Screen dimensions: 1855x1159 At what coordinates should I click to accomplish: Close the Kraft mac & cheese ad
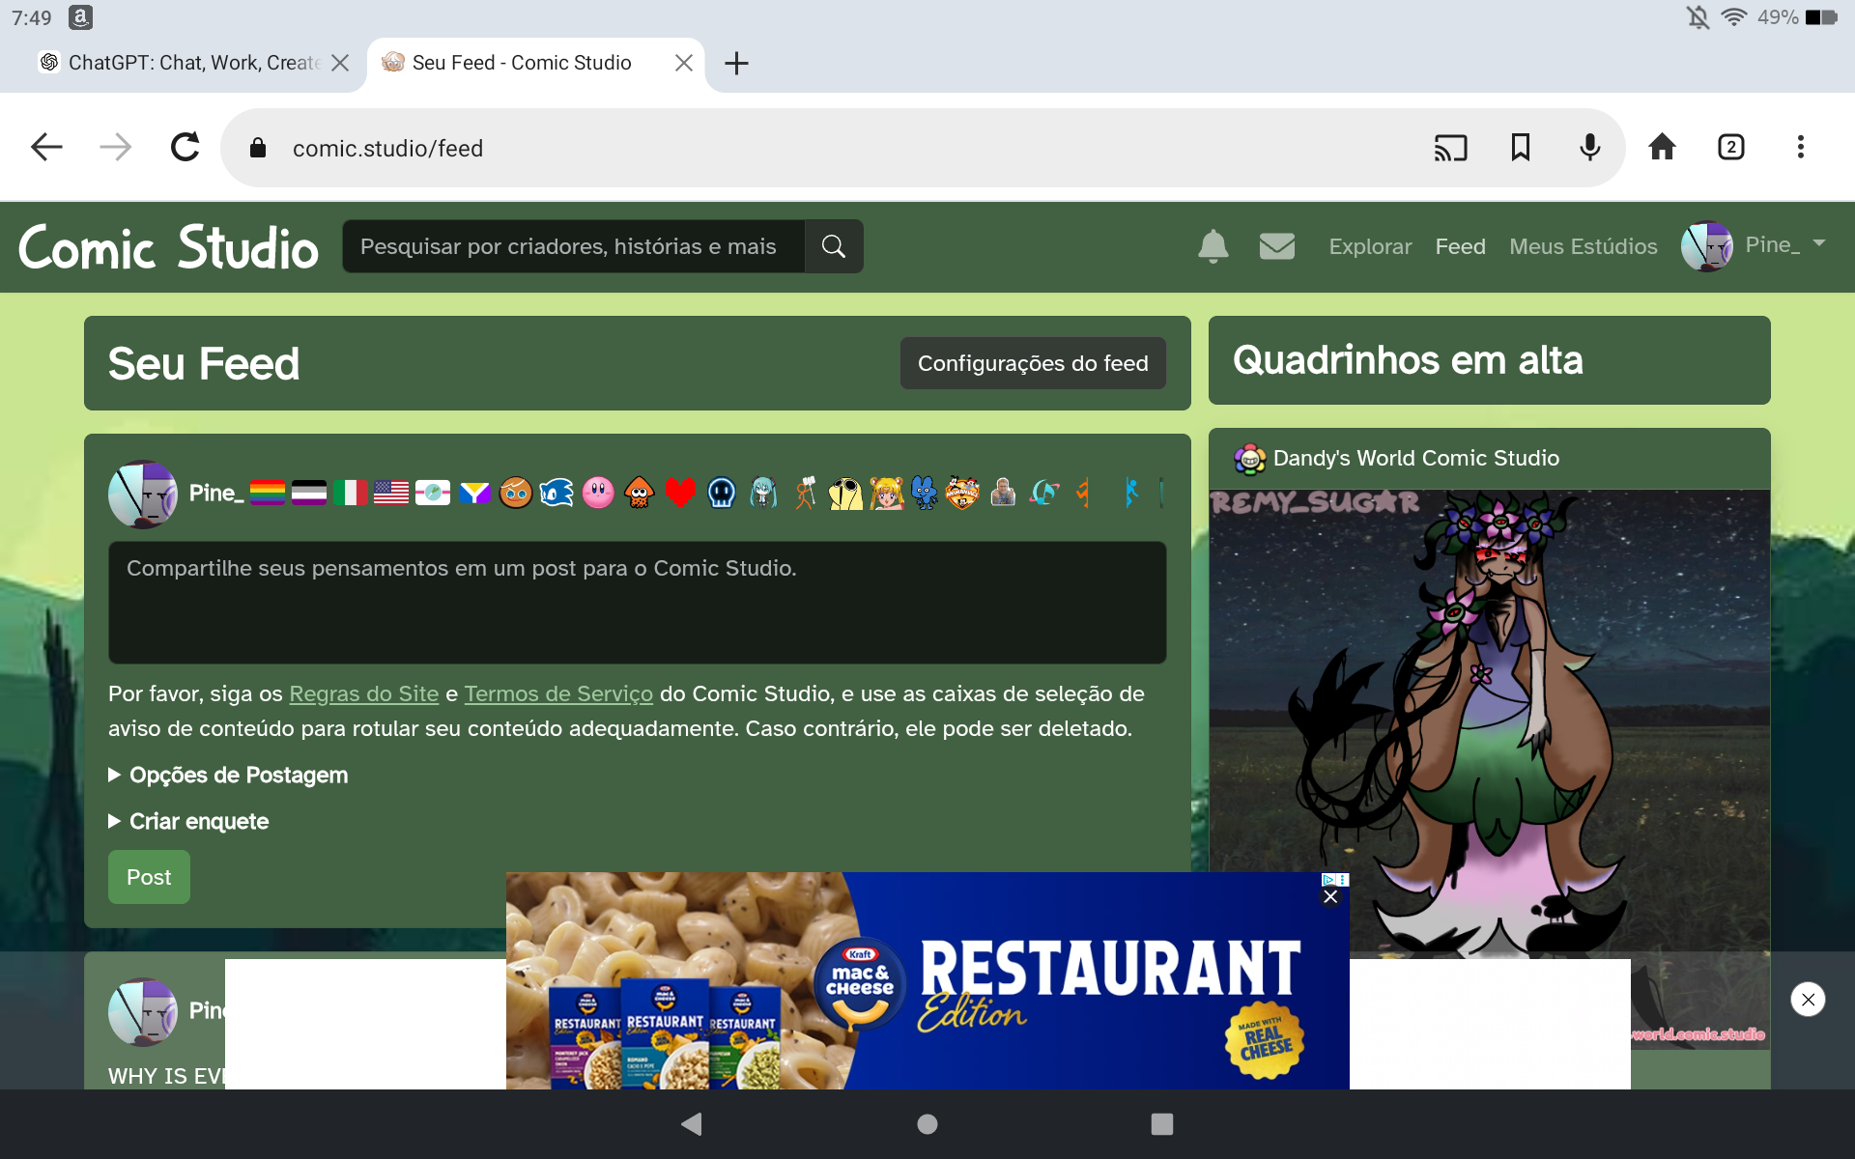[1330, 896]
